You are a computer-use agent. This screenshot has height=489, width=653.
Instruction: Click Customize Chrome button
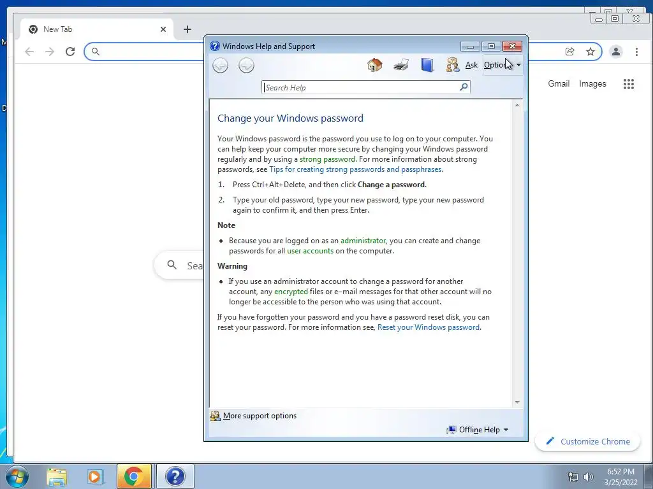click(587, 441)
